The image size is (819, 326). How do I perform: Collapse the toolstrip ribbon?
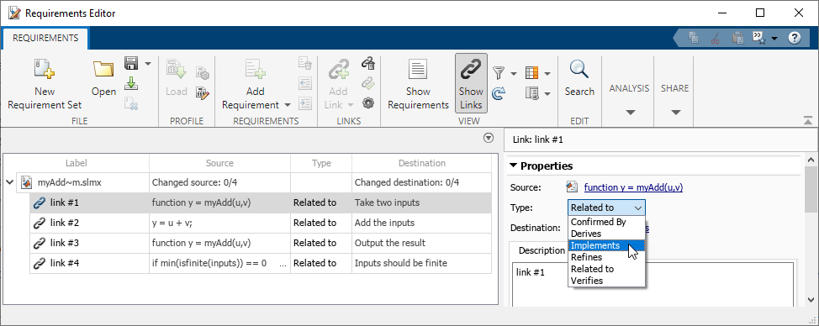tap(808, 120)
